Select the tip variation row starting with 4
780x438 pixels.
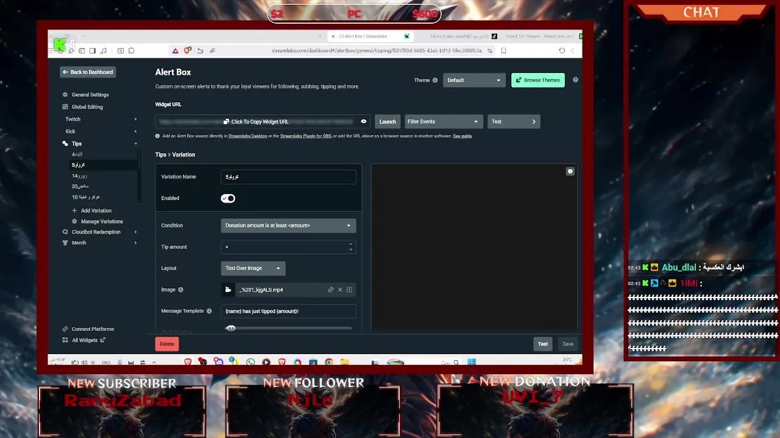click(x=104, y=155)
